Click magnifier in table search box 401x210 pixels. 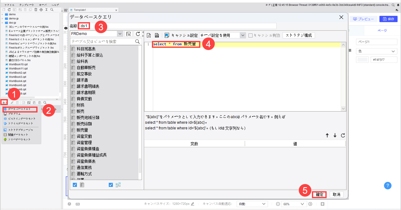pyautogui.click(x=137, y=42)
